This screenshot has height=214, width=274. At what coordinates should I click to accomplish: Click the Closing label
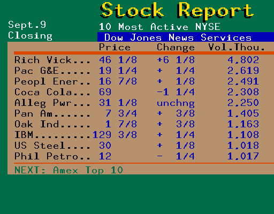coord(30,36)
